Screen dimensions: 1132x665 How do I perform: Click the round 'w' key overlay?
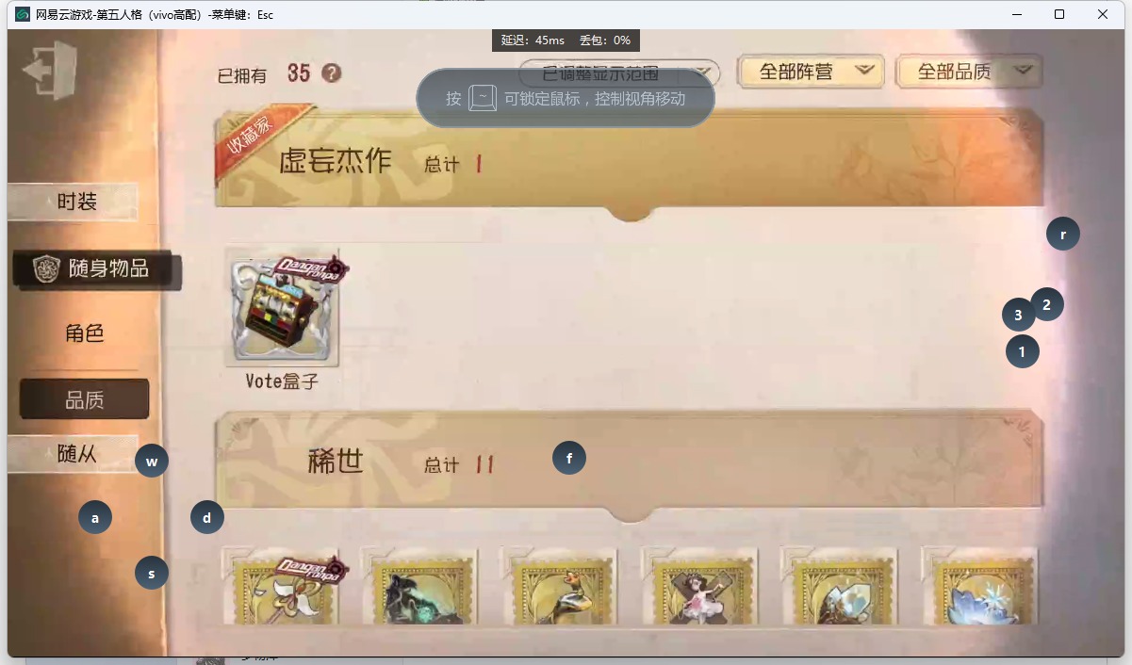[152, 462]
